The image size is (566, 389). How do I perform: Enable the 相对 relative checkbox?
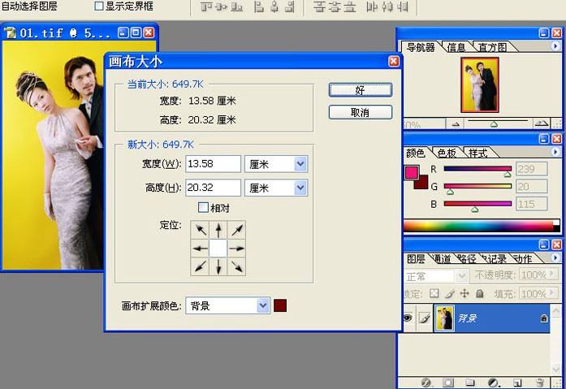pos(203,207)
